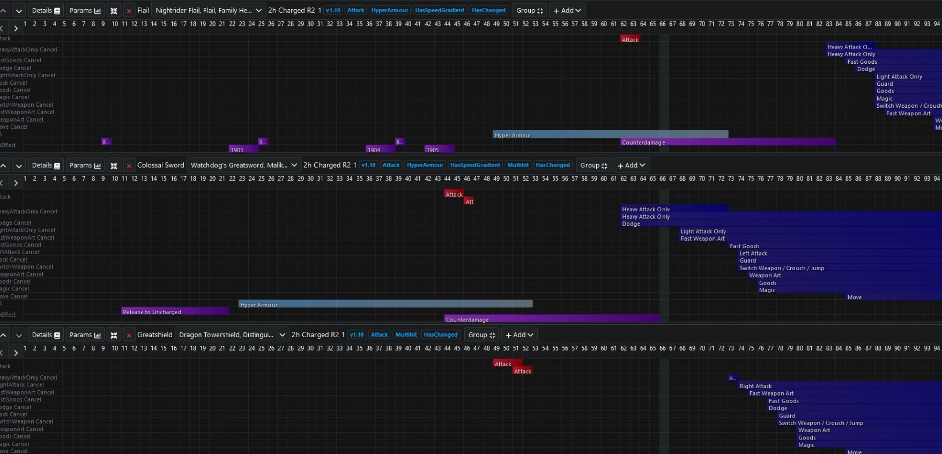Click the up chevron in the Flail header
The width and height of the screenshot is (942, 454).
(x=3, y=11)
